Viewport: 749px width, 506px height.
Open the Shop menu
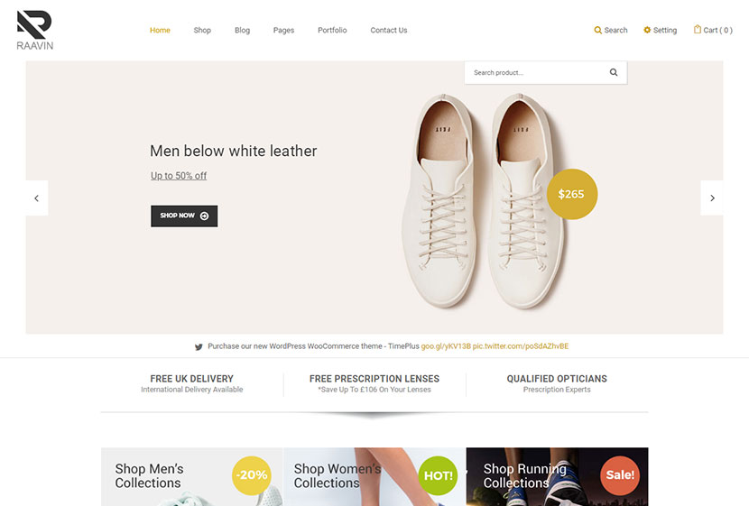[x=202, y=30]
